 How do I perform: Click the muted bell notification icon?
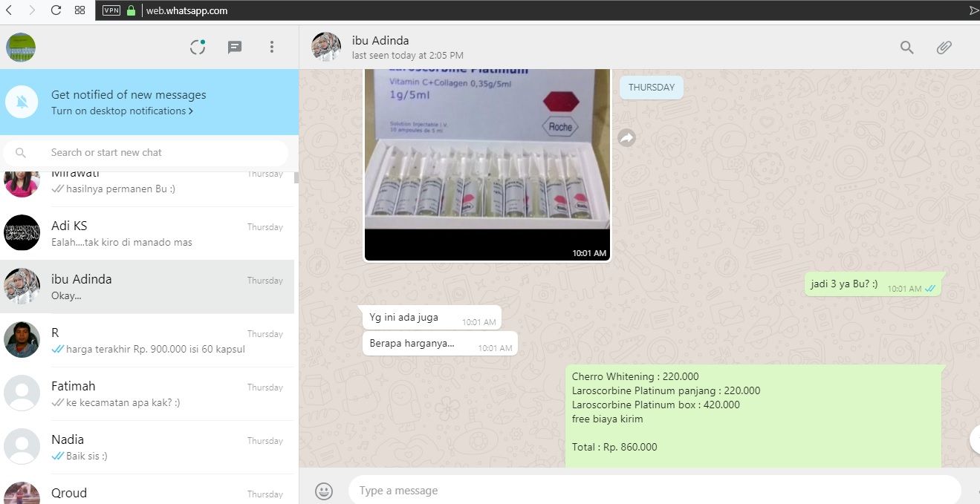[x=22, y=102]
